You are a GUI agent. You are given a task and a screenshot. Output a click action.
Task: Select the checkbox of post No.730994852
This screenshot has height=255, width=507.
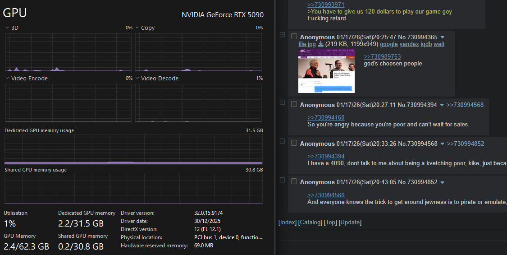pyautogui.click(x=294, y=181)
